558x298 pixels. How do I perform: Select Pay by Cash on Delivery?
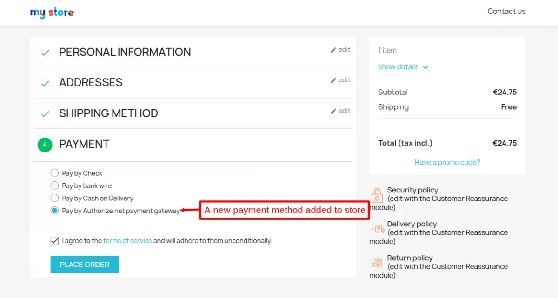[54, 198]
